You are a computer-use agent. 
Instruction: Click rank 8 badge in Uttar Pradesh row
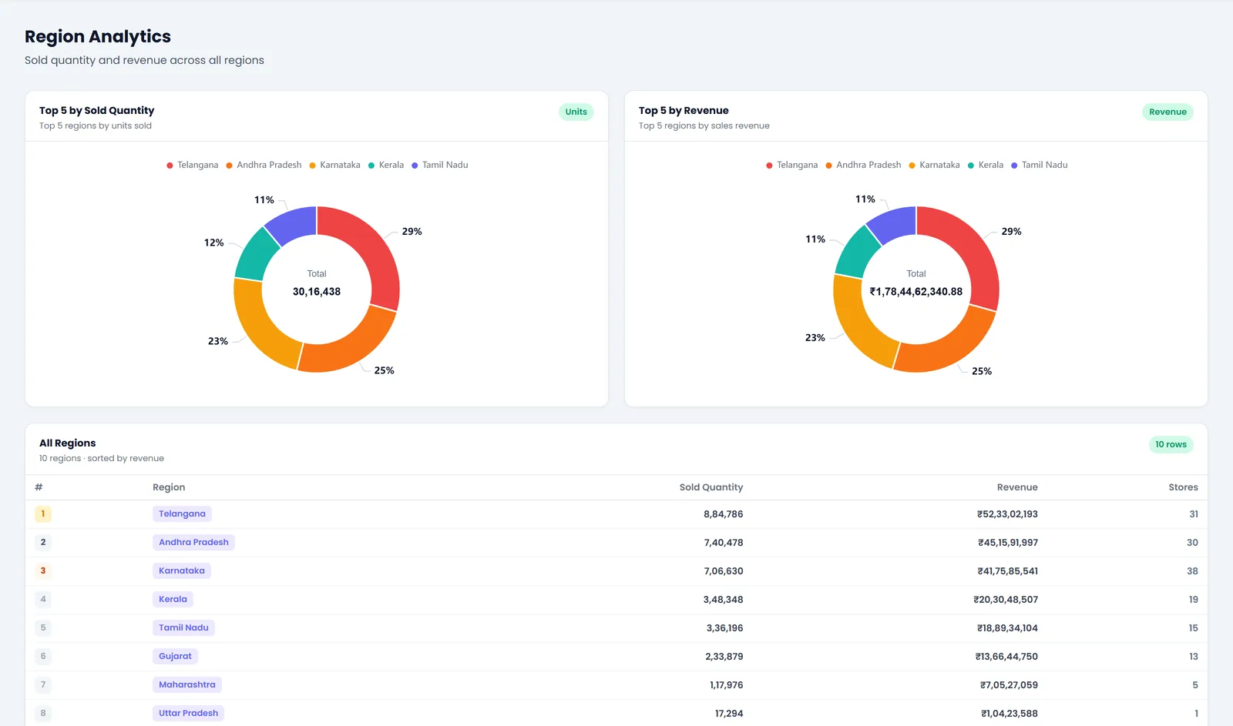tap(43, 713)
